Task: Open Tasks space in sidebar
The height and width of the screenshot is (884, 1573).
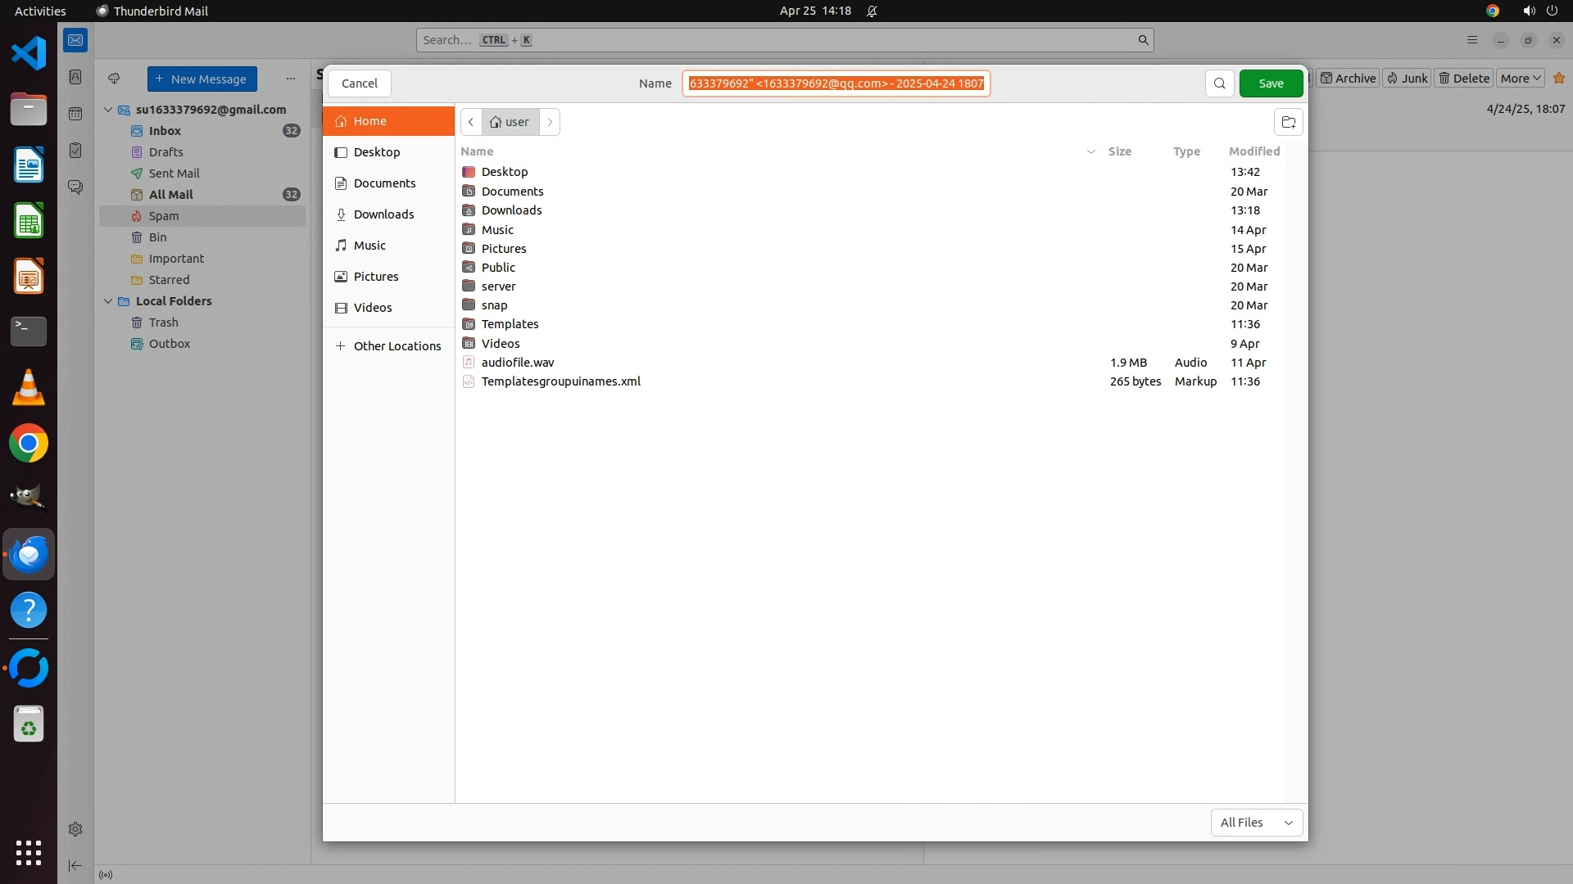Action: coord(75,151)
